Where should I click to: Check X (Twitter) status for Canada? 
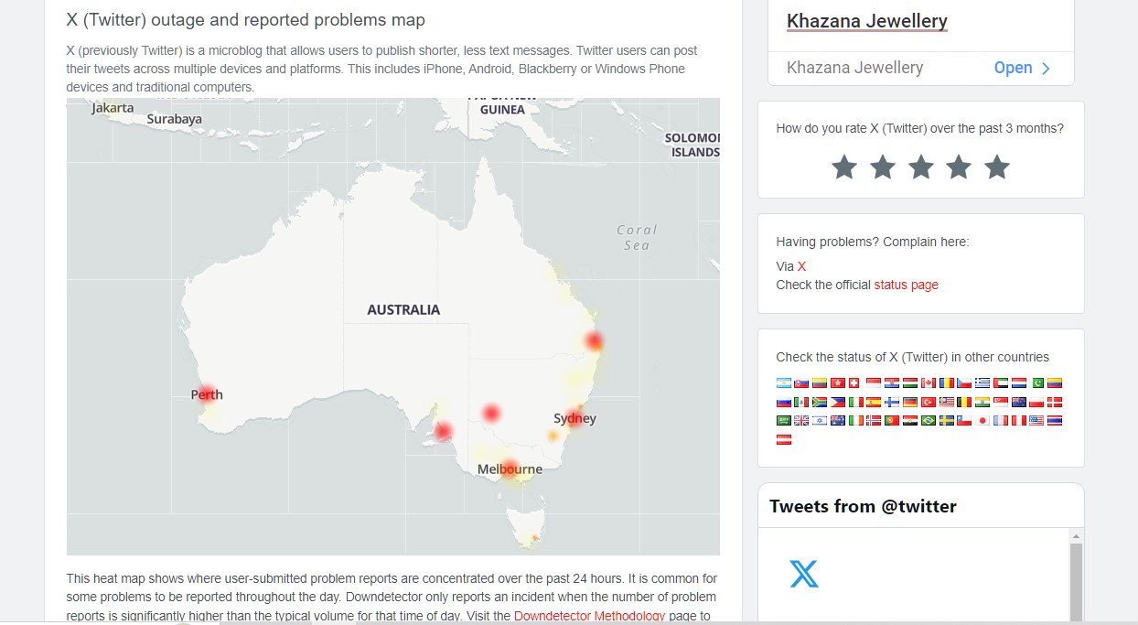927,383
